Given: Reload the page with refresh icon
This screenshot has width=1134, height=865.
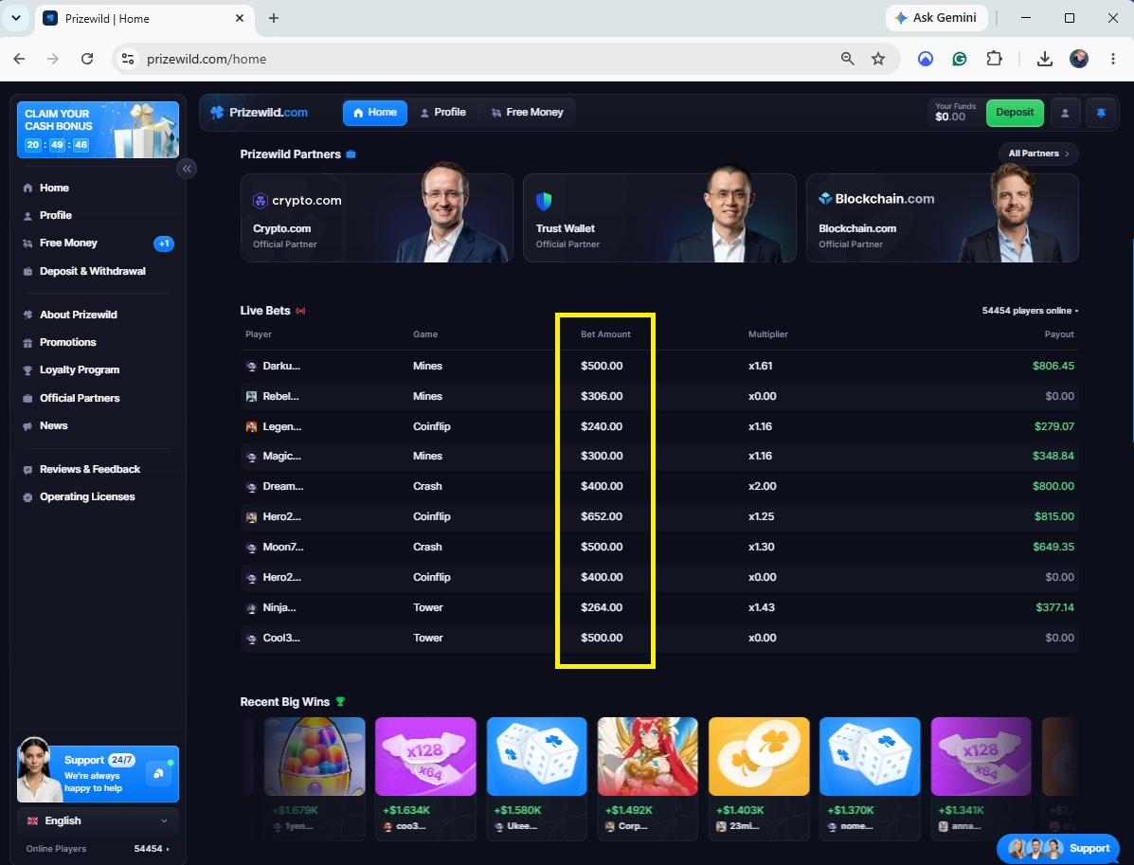Looking at the screenshot, I should (x=87, y=60).
